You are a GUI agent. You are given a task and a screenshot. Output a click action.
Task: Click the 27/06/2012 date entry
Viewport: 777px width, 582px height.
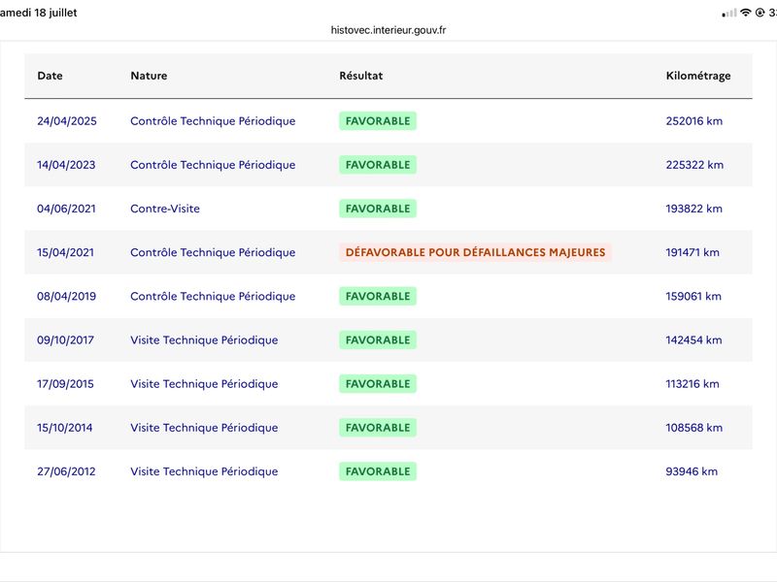click(66, 471)
